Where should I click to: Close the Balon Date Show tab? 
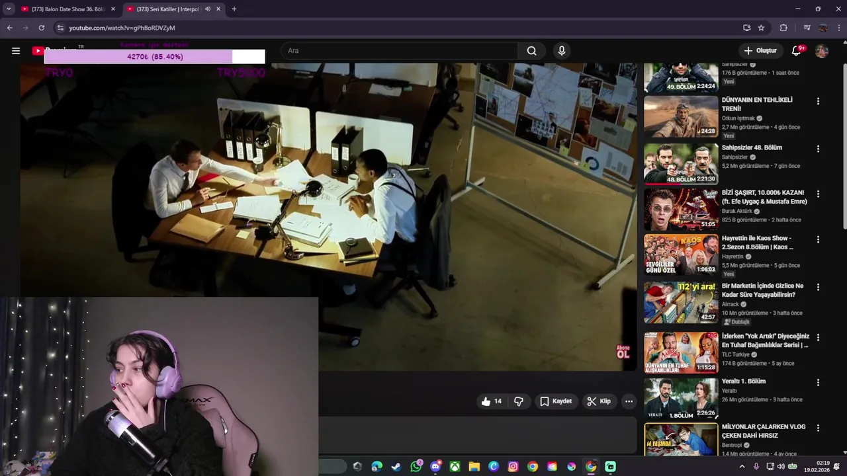pyautogui.click(x=112, y=9)
